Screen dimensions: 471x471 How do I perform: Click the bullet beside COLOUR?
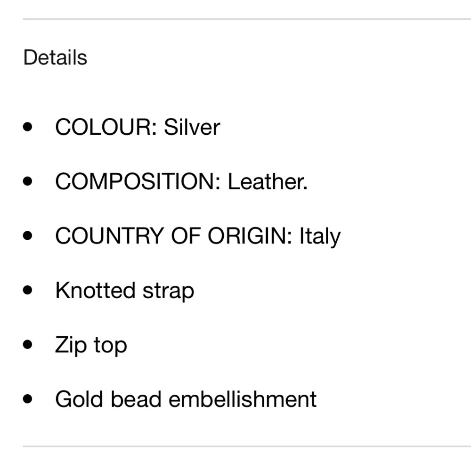click(x=28, y=127)
